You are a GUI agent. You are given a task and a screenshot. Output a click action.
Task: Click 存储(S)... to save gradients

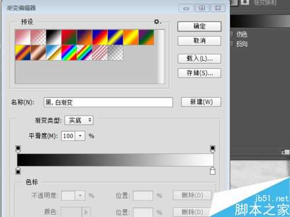(x=200, y=73)
